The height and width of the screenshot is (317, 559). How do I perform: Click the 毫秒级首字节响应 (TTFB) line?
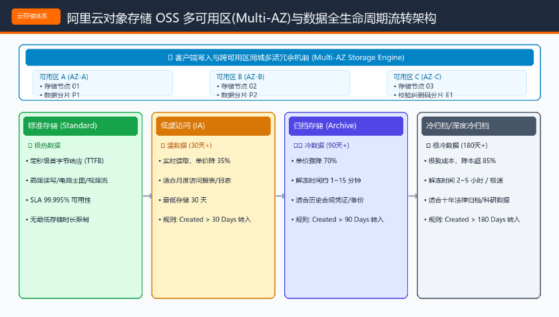coord(65,160)
